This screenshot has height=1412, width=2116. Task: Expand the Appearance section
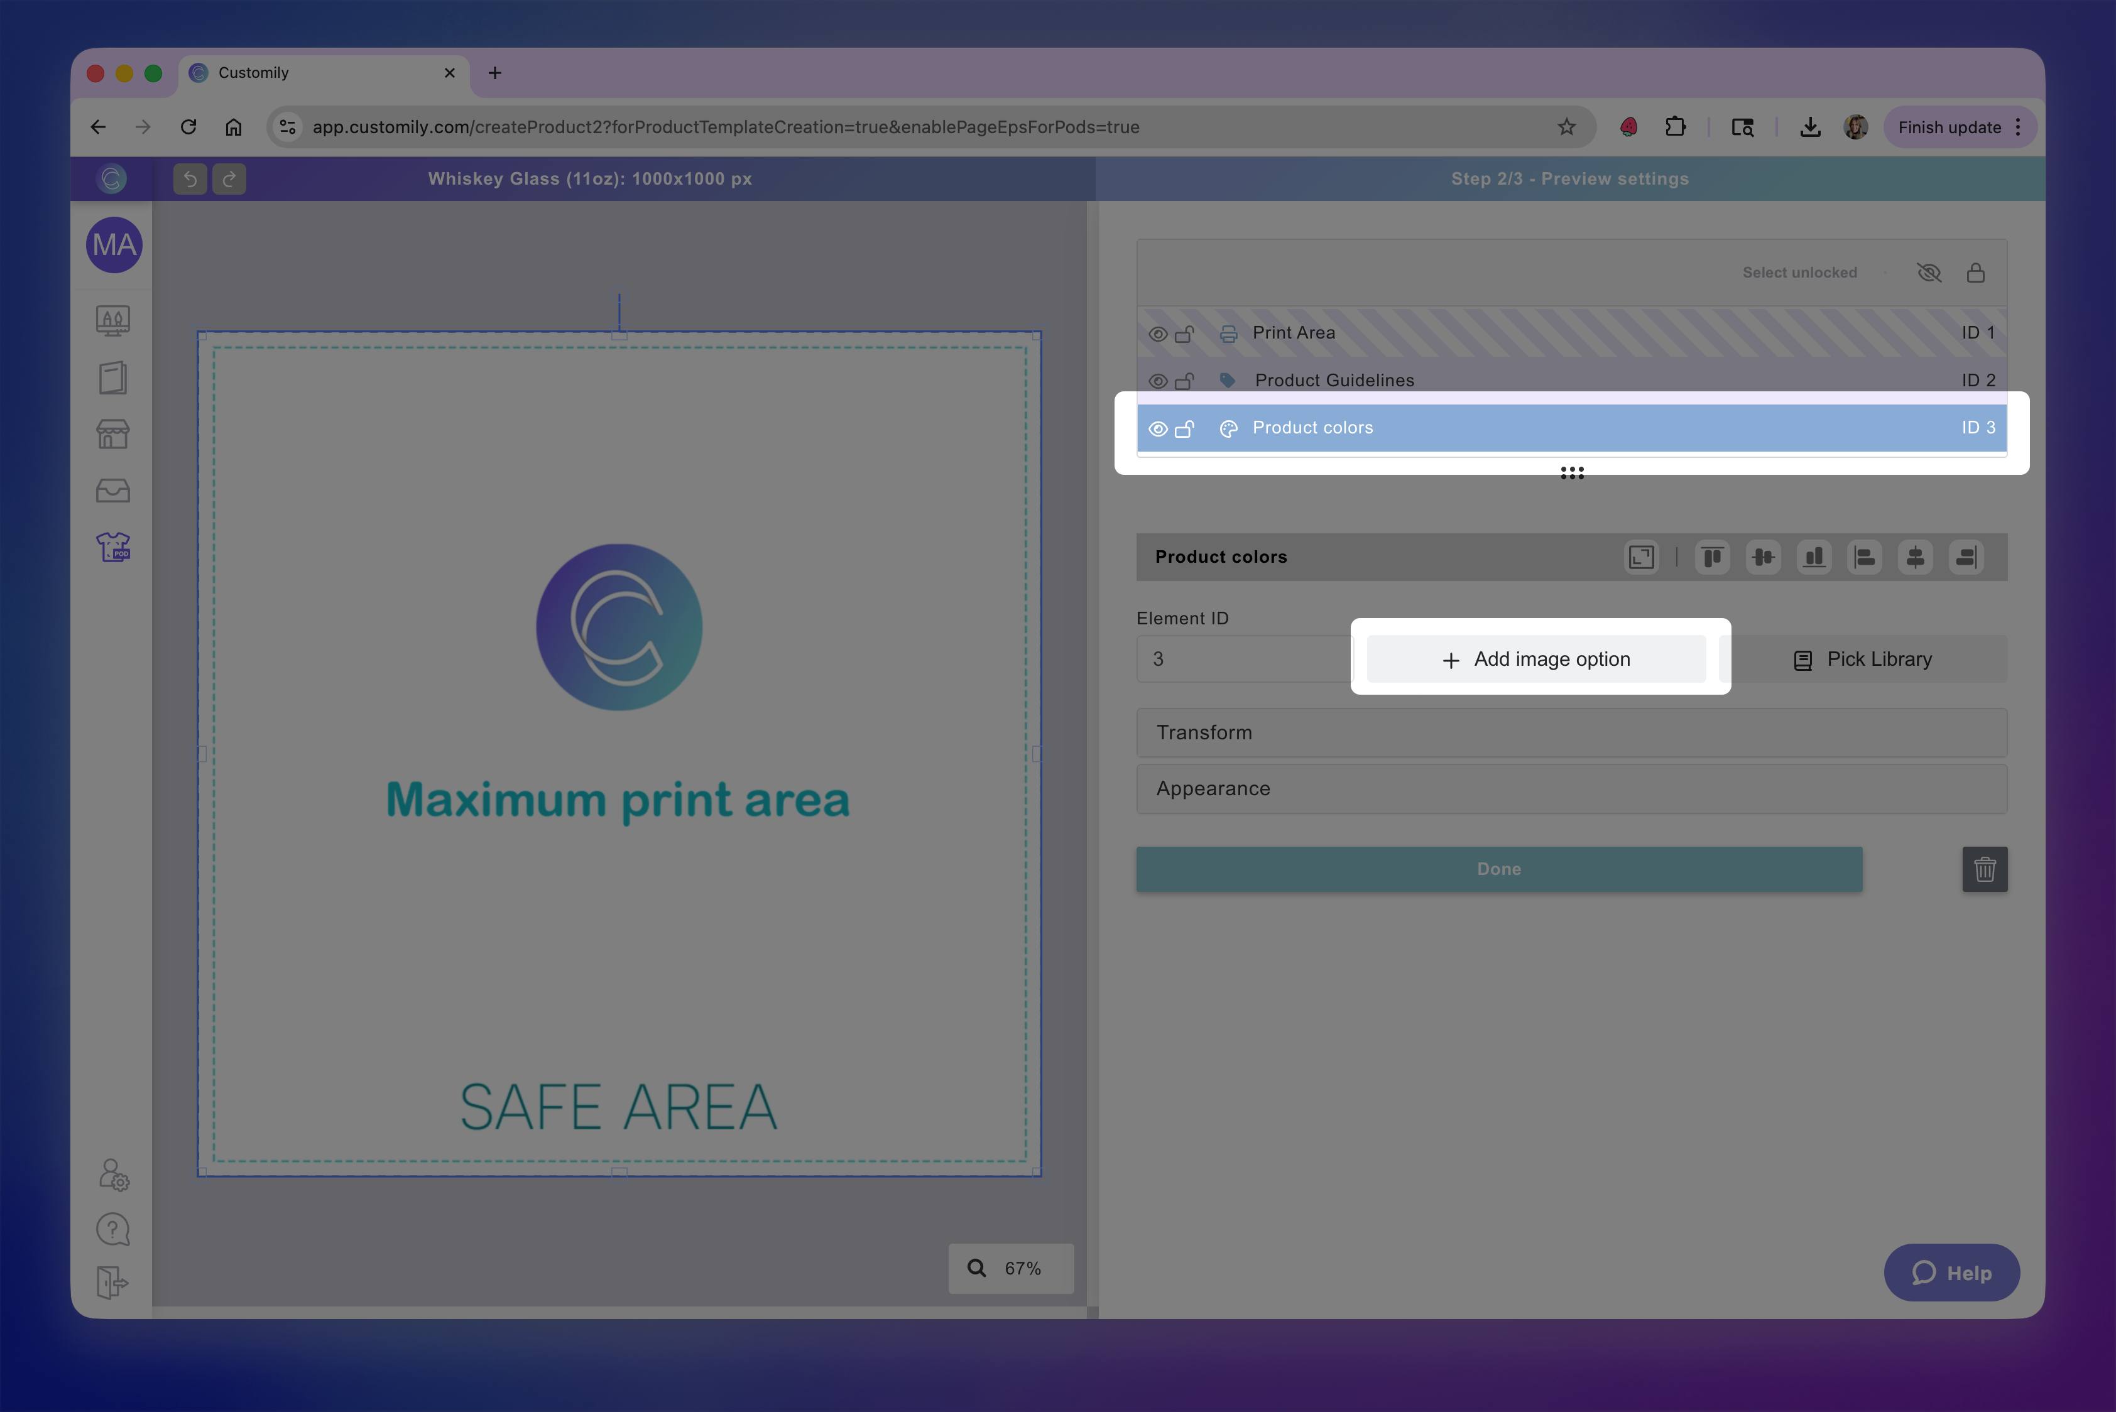1571,788
